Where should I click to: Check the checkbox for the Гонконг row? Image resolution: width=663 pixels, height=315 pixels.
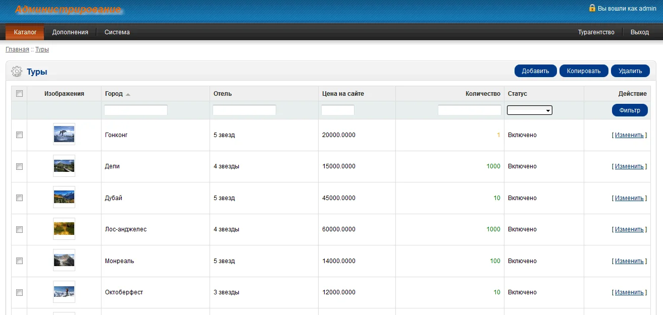click(x=20, y=135)
